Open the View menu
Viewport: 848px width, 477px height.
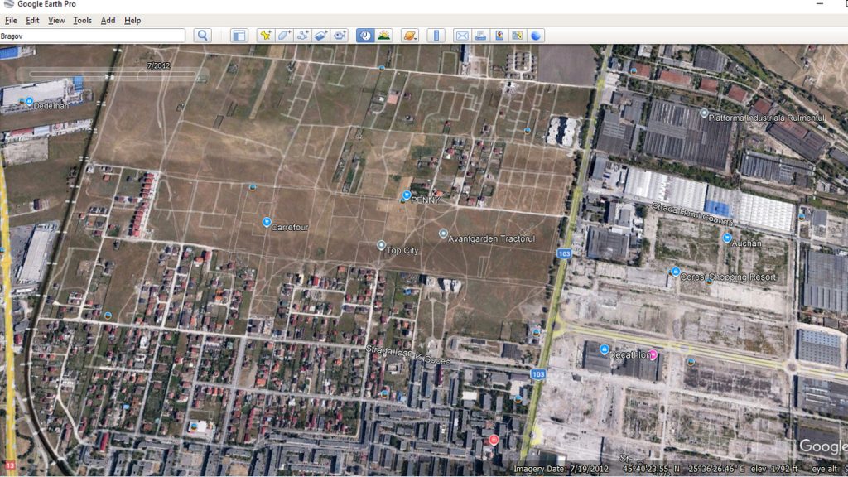(56, 21)
